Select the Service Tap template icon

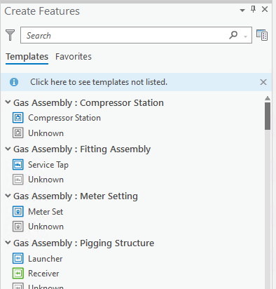(x=18, y=164)
